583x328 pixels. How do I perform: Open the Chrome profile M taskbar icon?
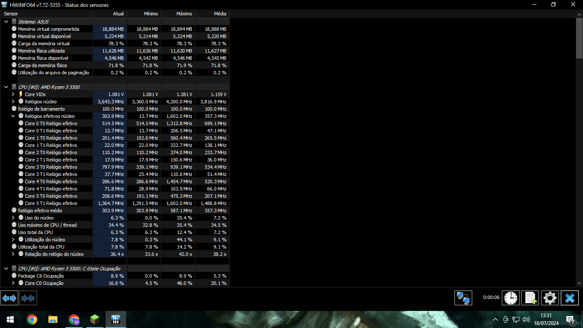(x=74, y=319)
